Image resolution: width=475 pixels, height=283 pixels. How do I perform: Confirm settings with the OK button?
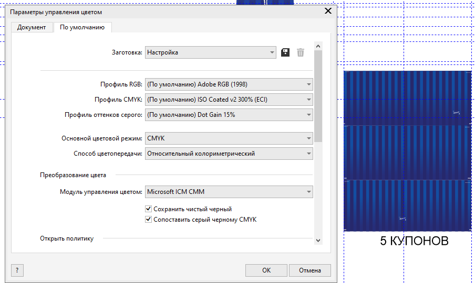266,270
